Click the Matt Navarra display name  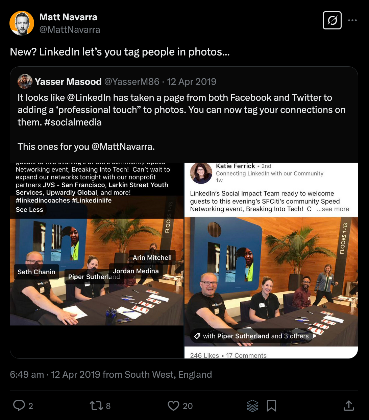(x=68, y=17)
